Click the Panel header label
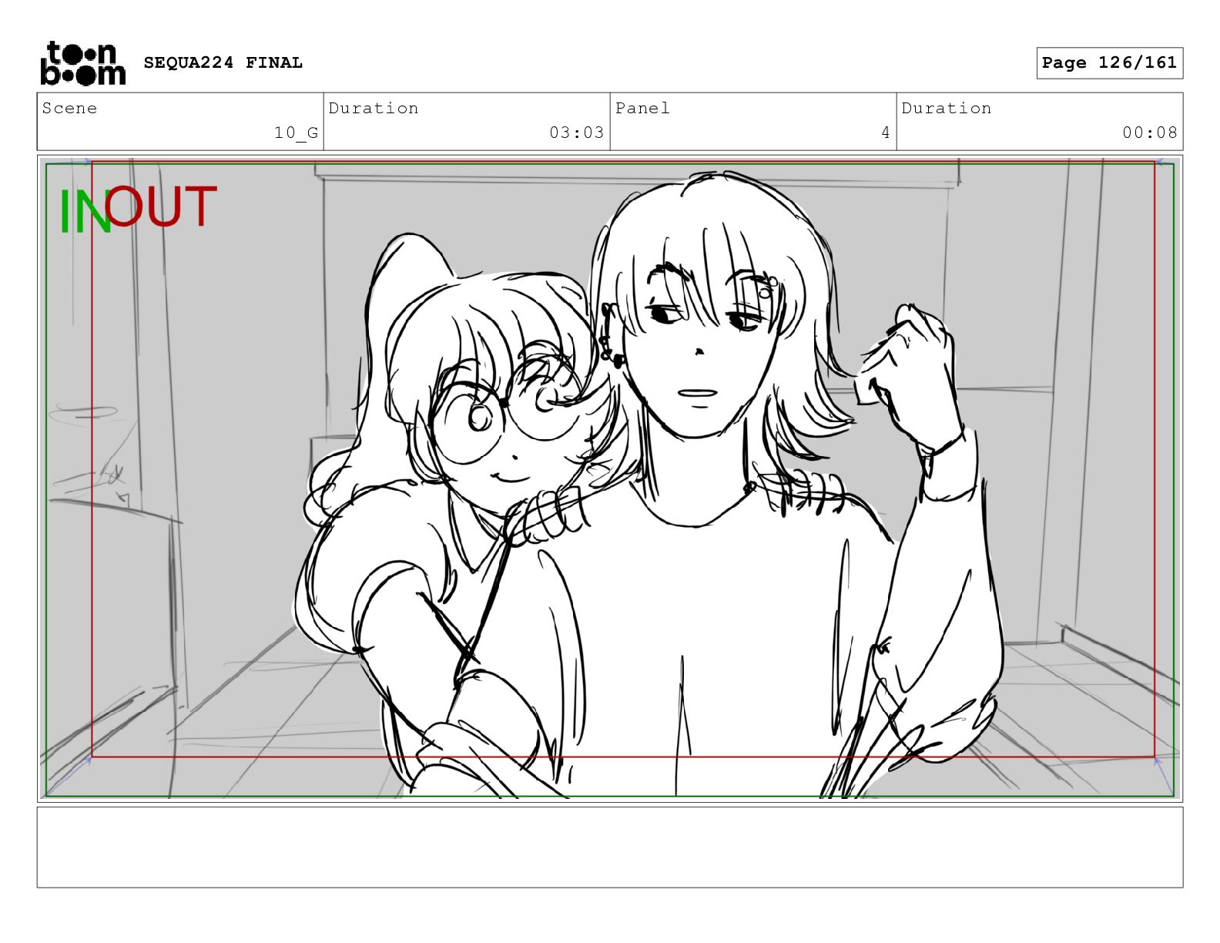 pyautogui.click(x=642, y=108)
